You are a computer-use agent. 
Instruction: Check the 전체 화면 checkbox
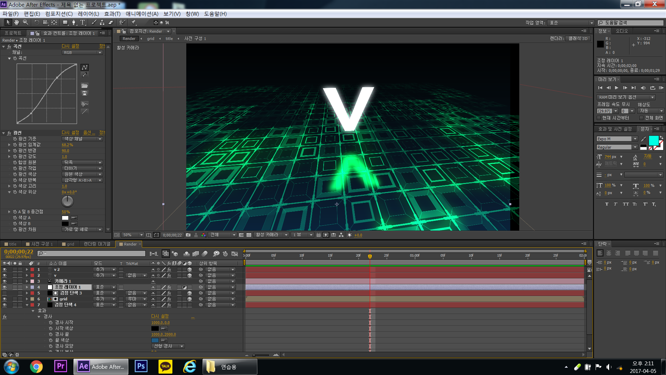pos(641,118)
